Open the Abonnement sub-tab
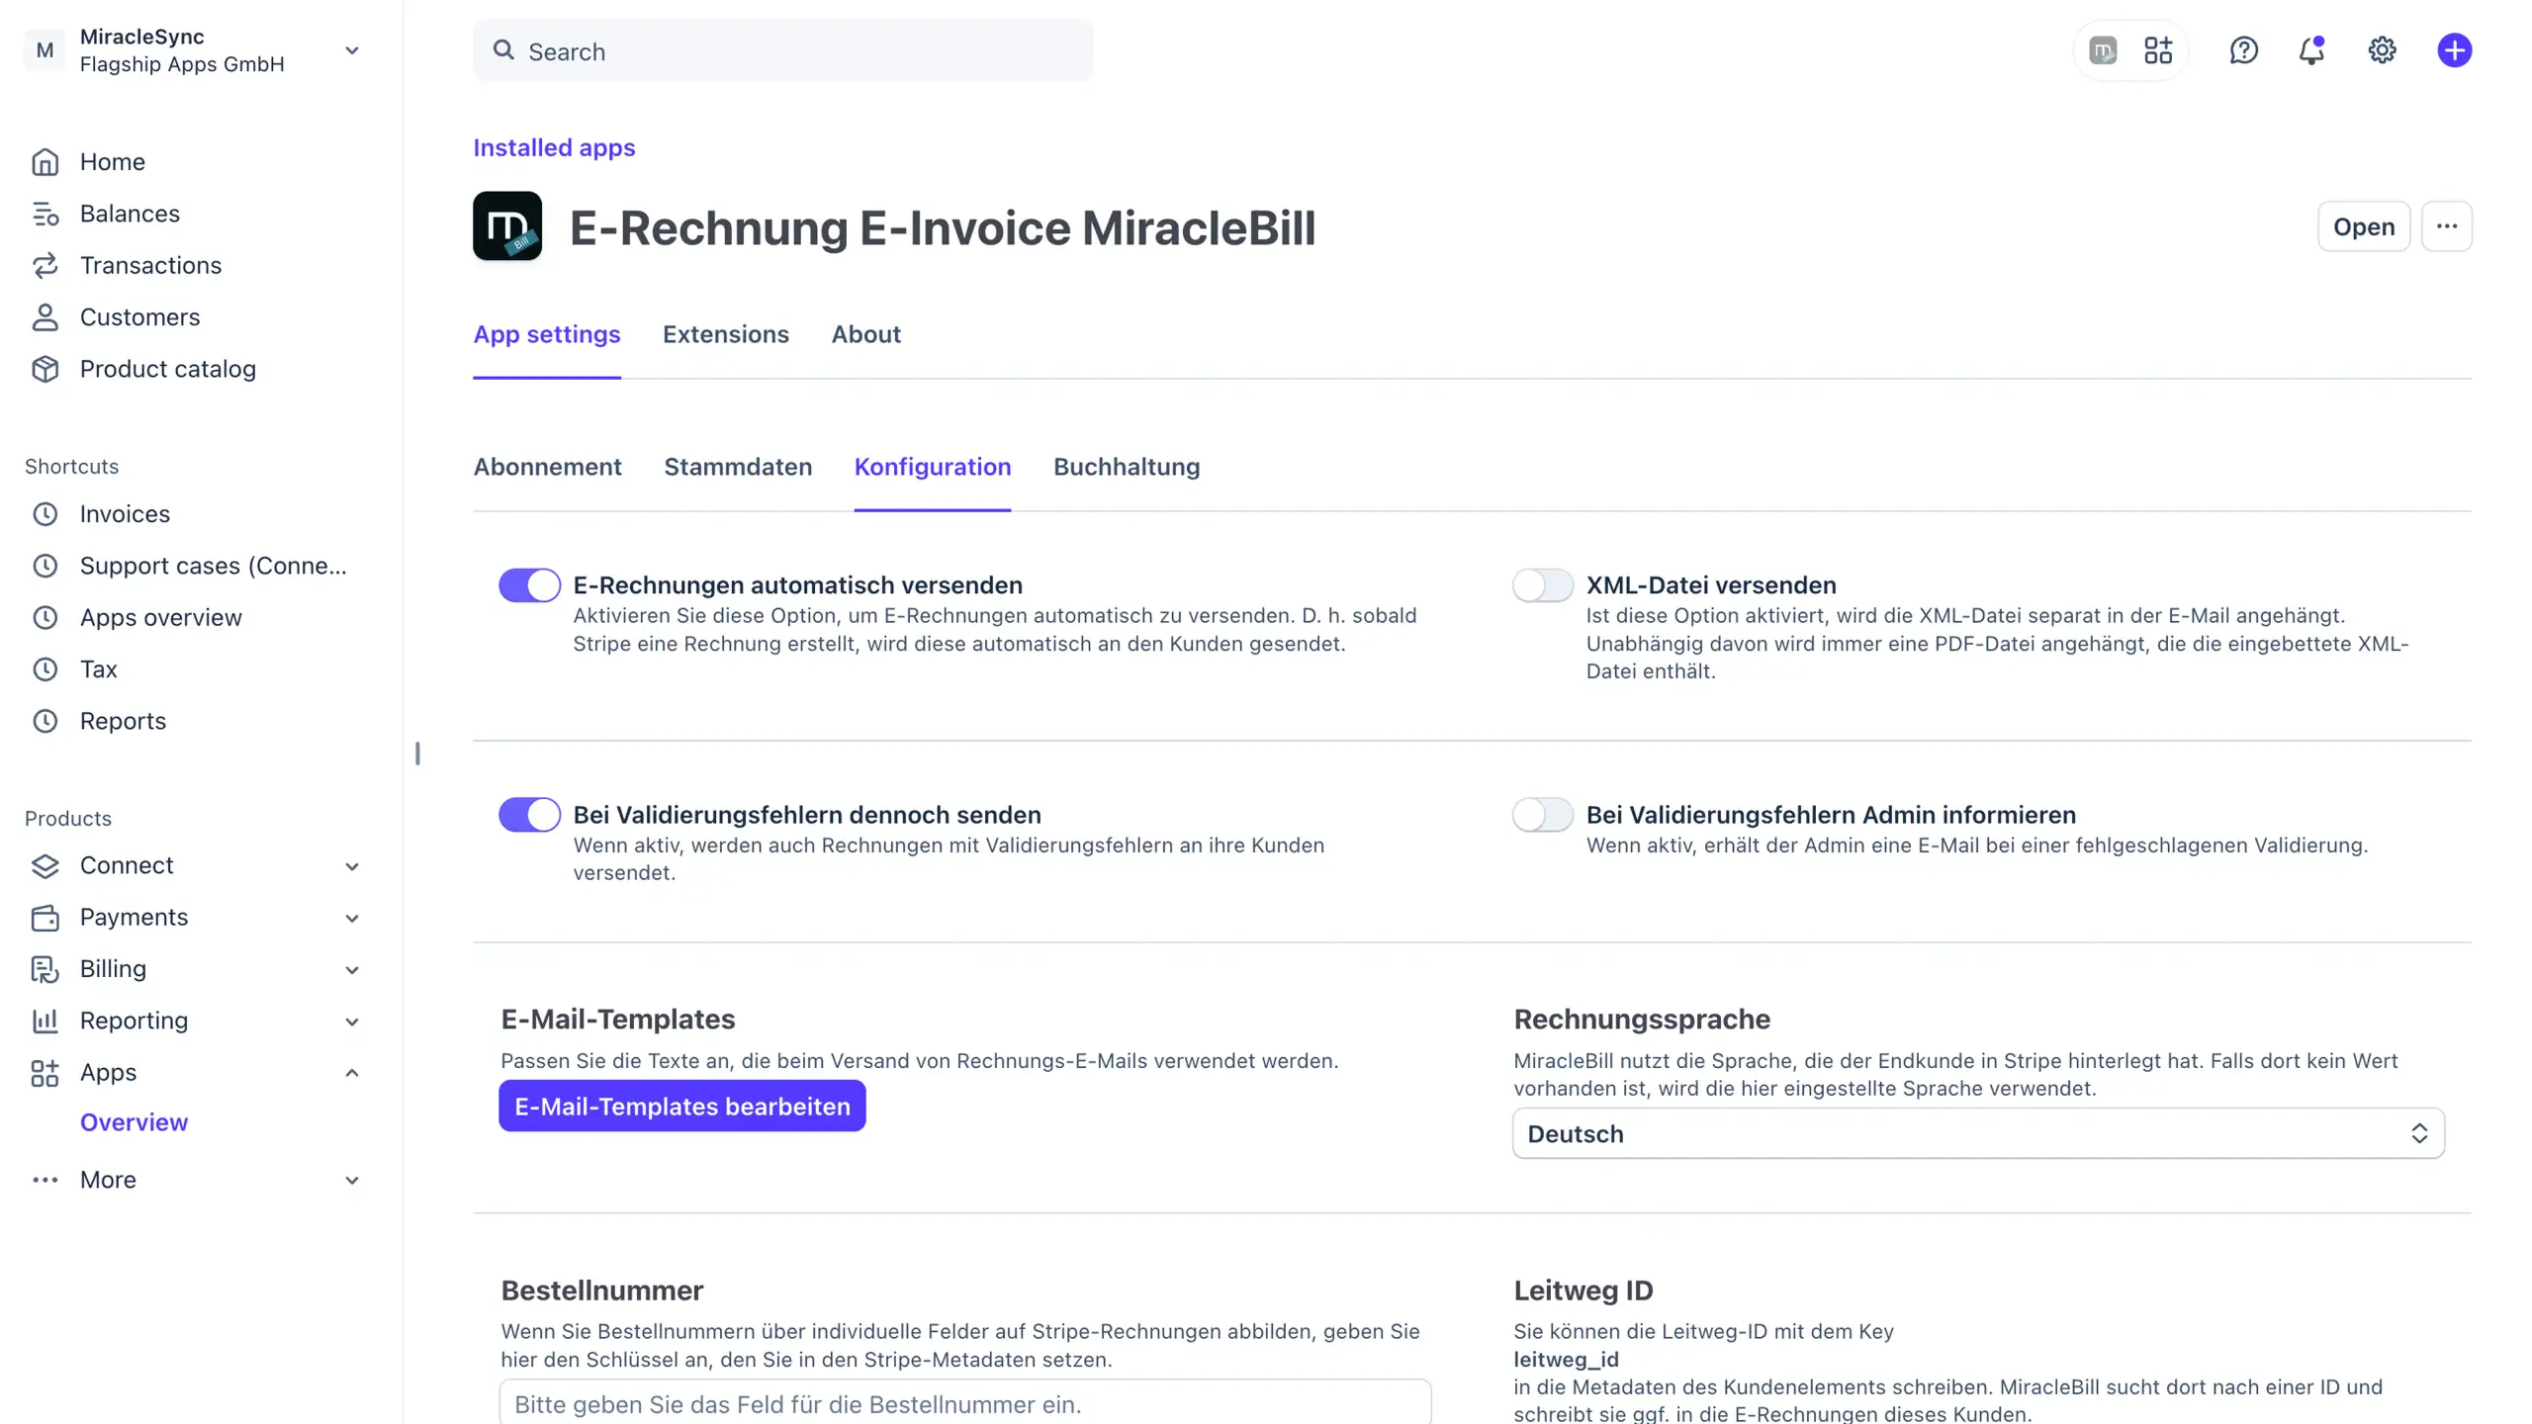The image size is (2532, 1424). click(548, 467)
